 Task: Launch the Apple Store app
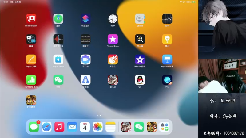58,59
